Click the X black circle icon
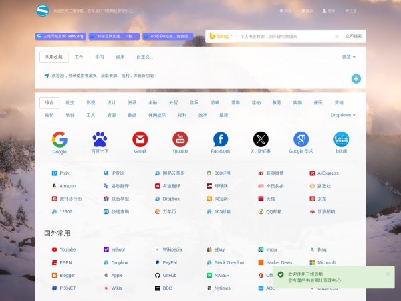 click(261, 139)
